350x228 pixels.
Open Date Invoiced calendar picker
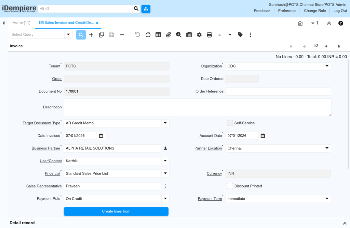click(101, 136)
